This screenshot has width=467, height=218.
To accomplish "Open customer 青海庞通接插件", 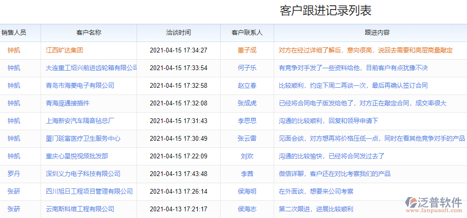I will point(67,103).
